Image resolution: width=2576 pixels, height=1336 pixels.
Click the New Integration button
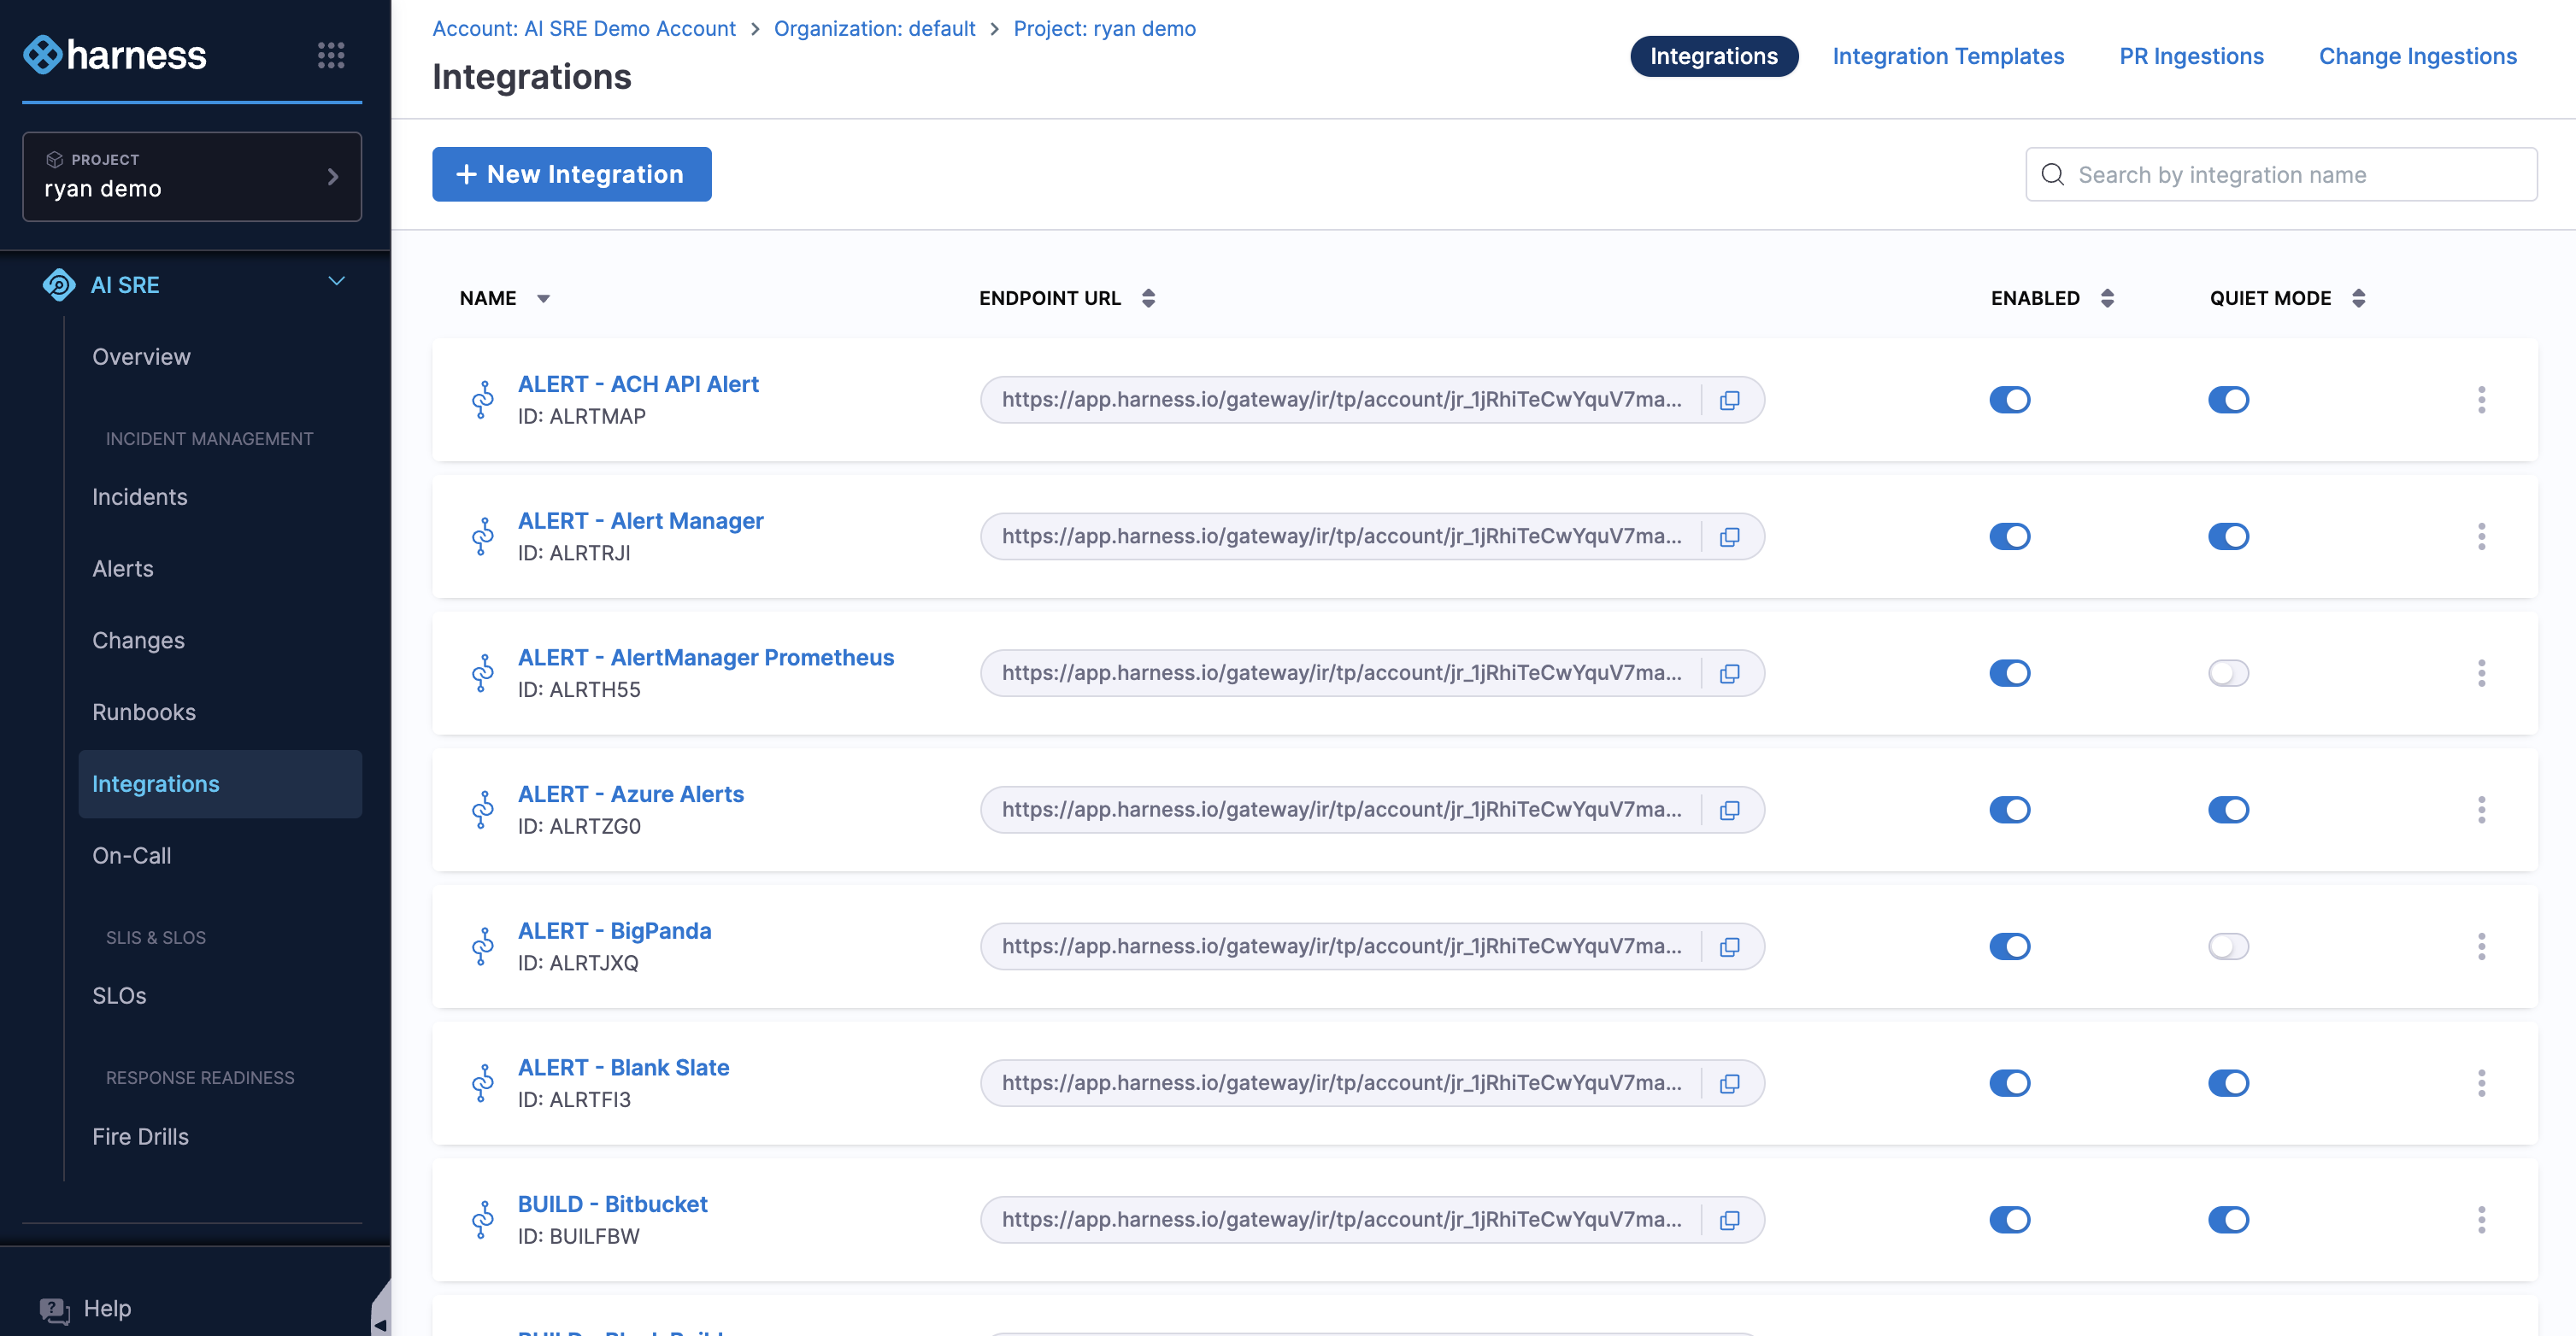tap(571, 174)
